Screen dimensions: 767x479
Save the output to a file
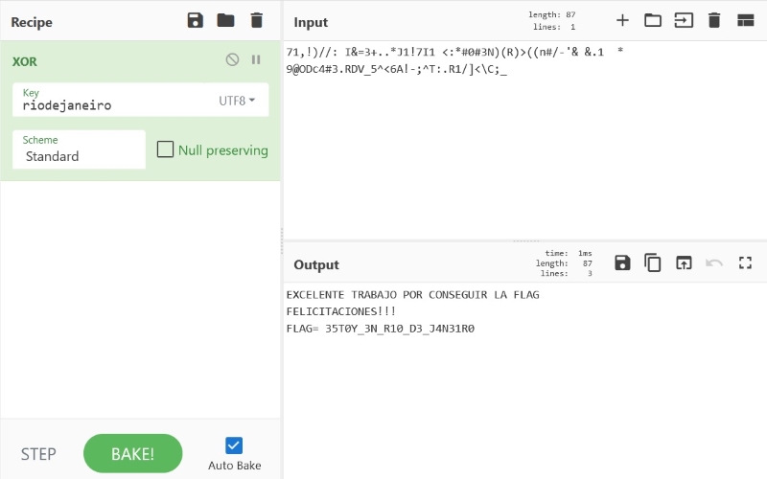coord(622,262)
